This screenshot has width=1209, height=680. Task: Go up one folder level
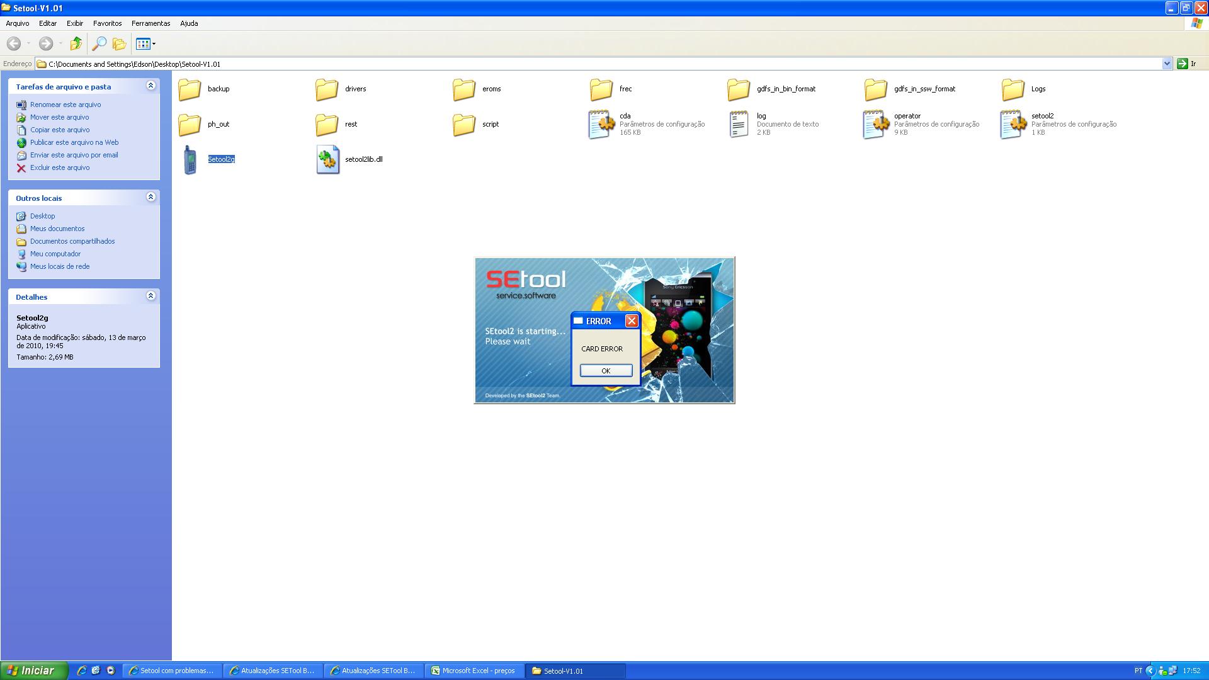tap(76, 43)
